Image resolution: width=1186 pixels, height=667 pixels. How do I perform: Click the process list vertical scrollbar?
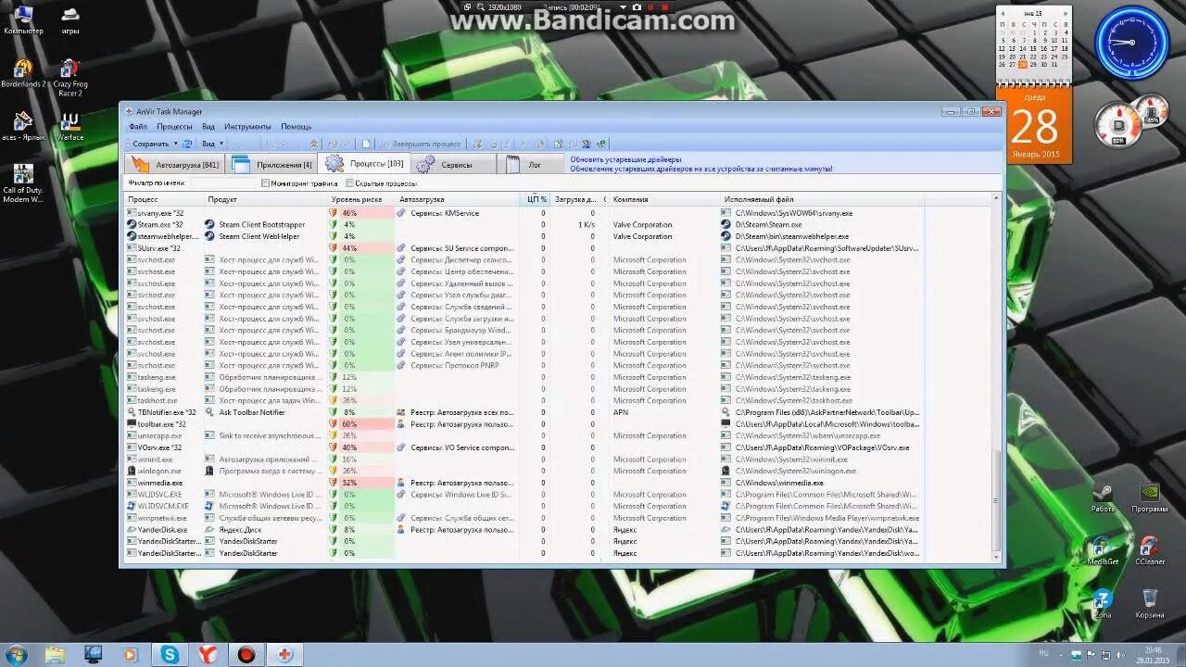point(997,377)
